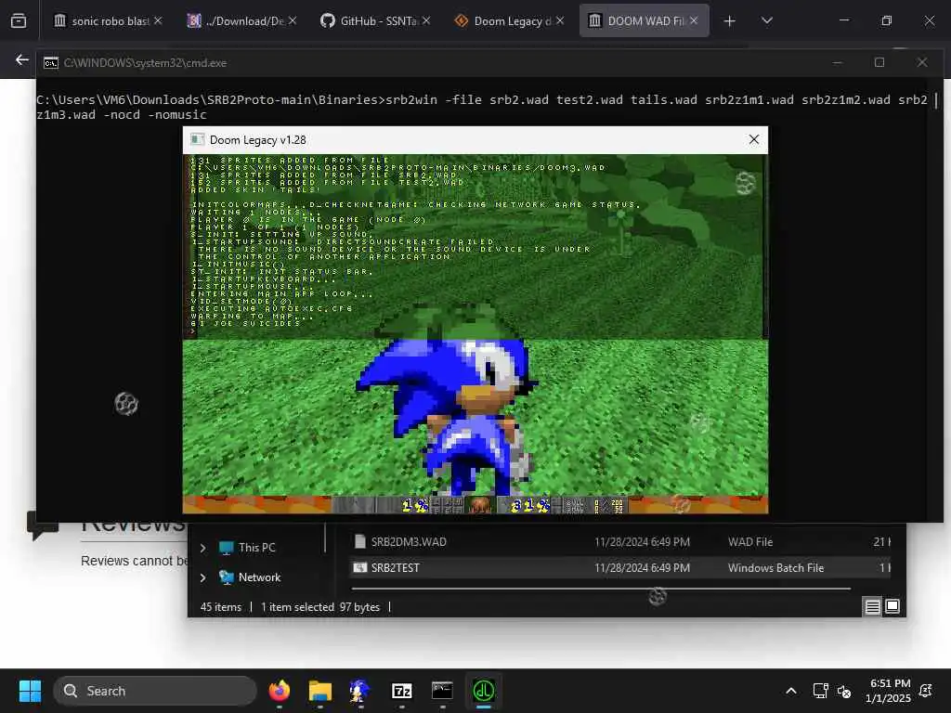The height and width of the screenshot is (713, 951).
Task: Click the Firefox View icon
Action: click(19, 21)
